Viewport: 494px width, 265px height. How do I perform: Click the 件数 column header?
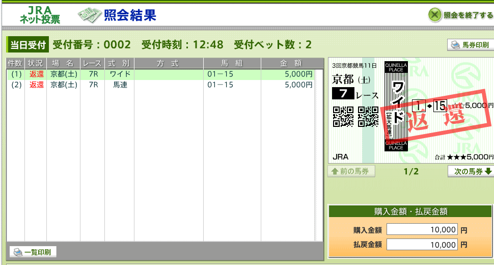[x=15, y=63]
